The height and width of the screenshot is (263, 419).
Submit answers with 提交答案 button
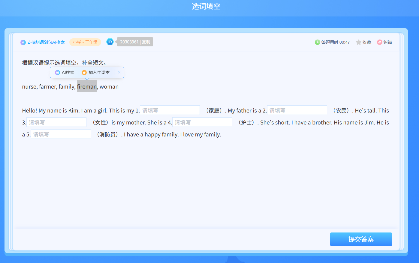click(361, 239)
